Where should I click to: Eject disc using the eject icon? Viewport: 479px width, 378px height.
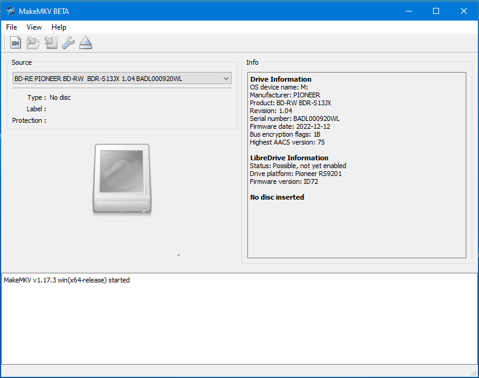tap(85, 43)
